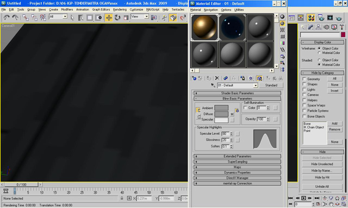This screenshot has height=208, width=348.
Task: Select the gold material sample sphere
Action: coord(204,28)
